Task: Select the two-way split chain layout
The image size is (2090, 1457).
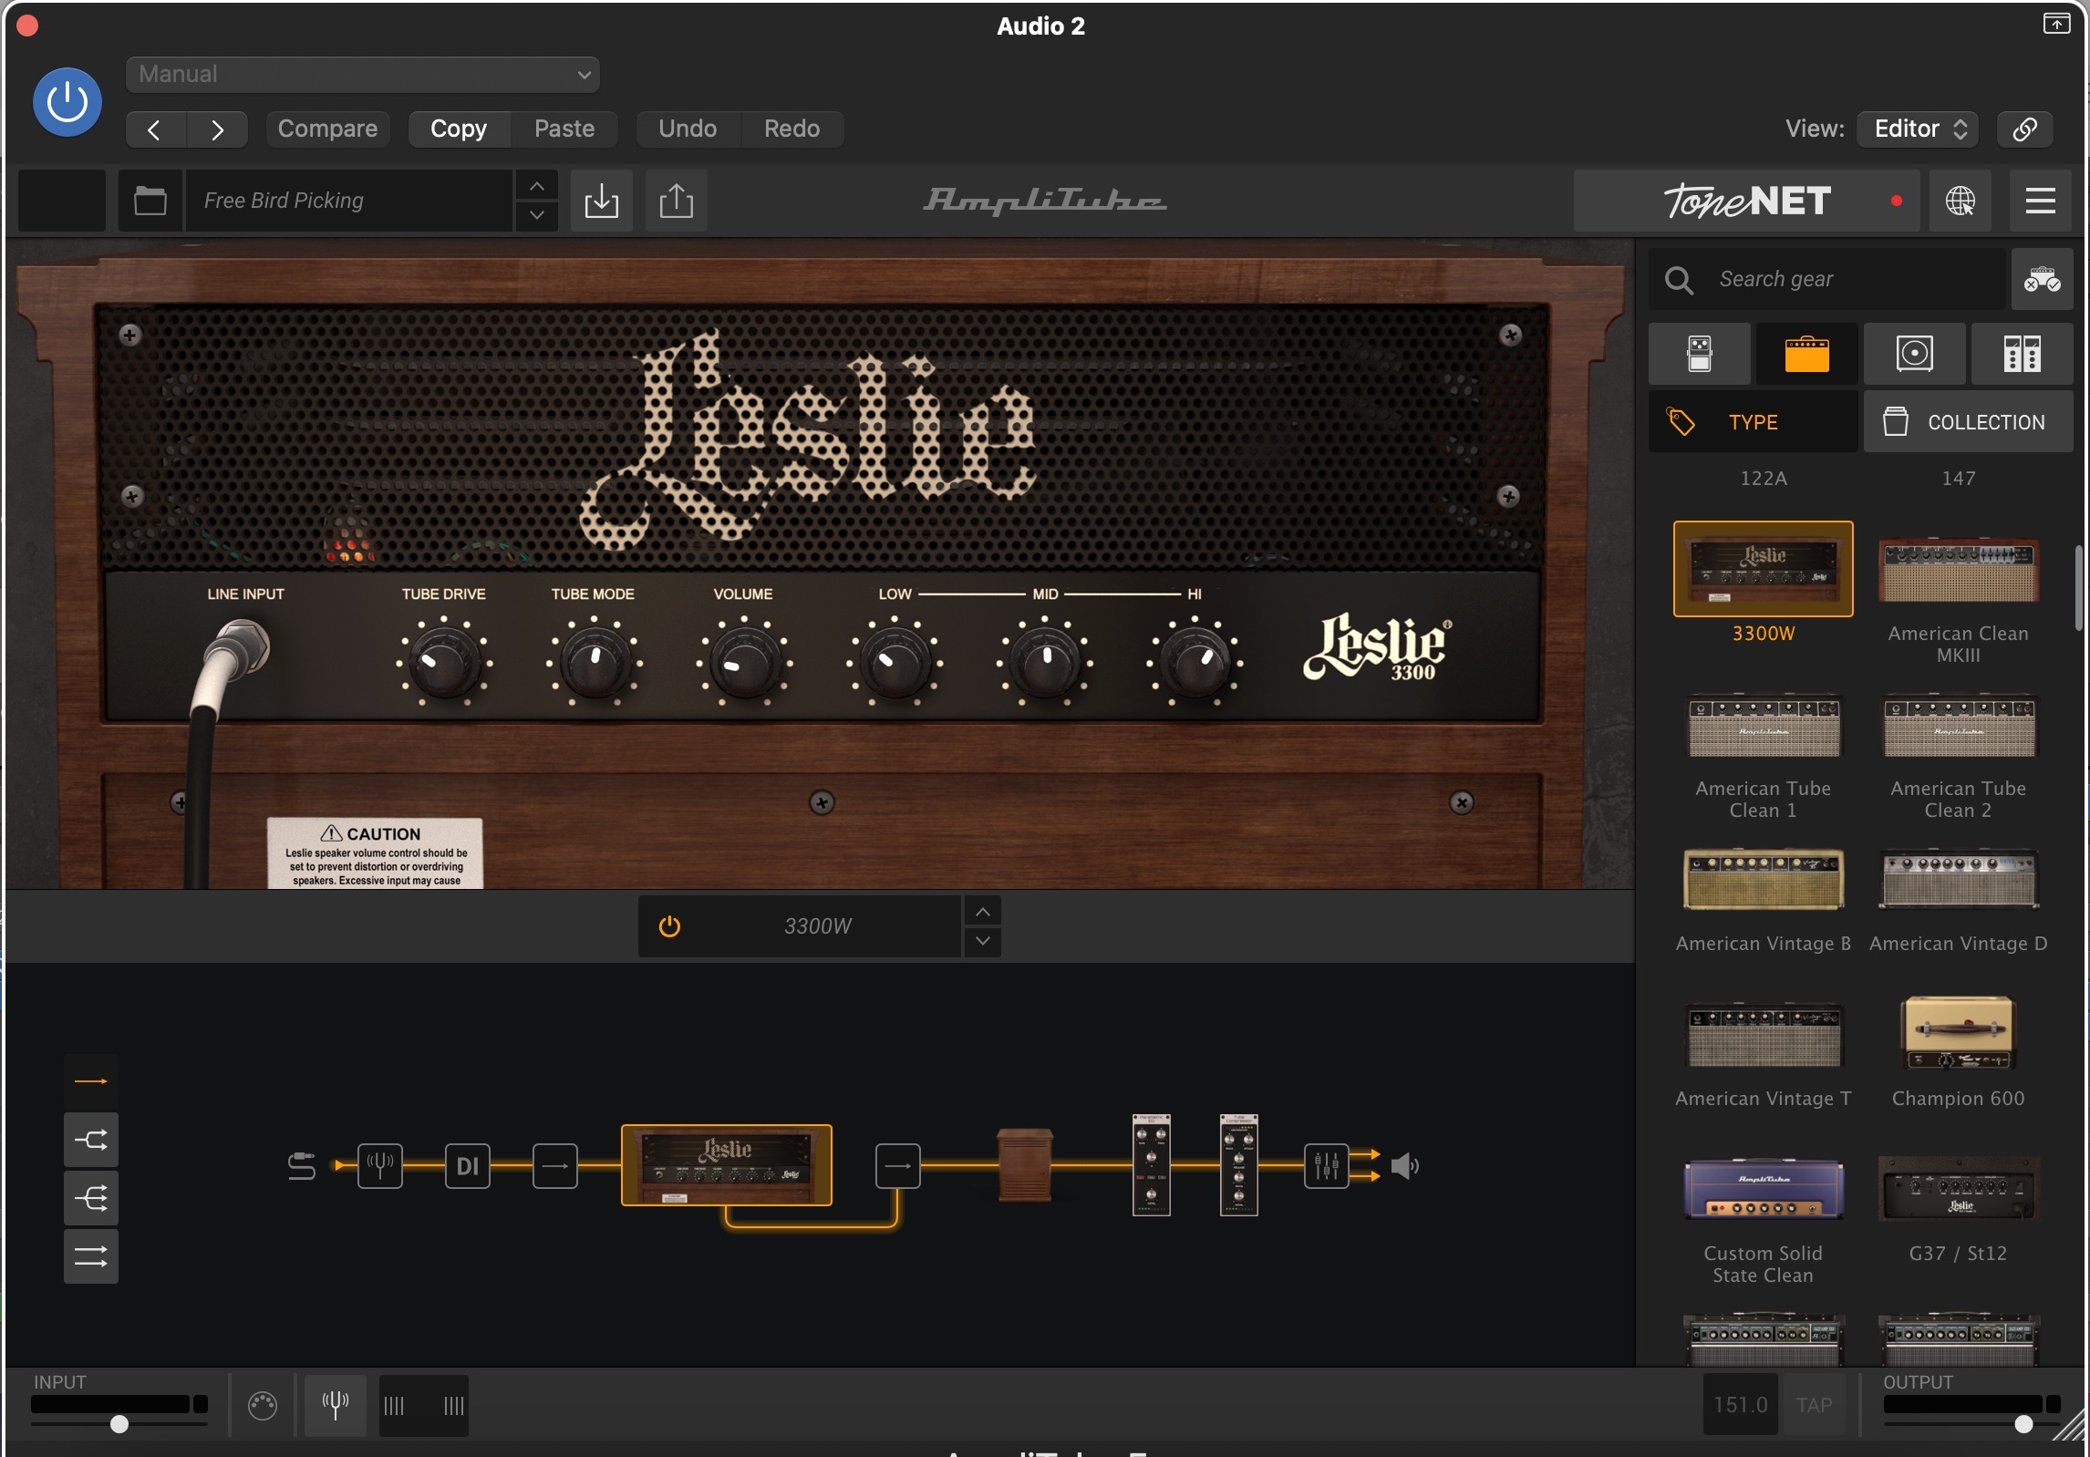Action: point(91,1140)
